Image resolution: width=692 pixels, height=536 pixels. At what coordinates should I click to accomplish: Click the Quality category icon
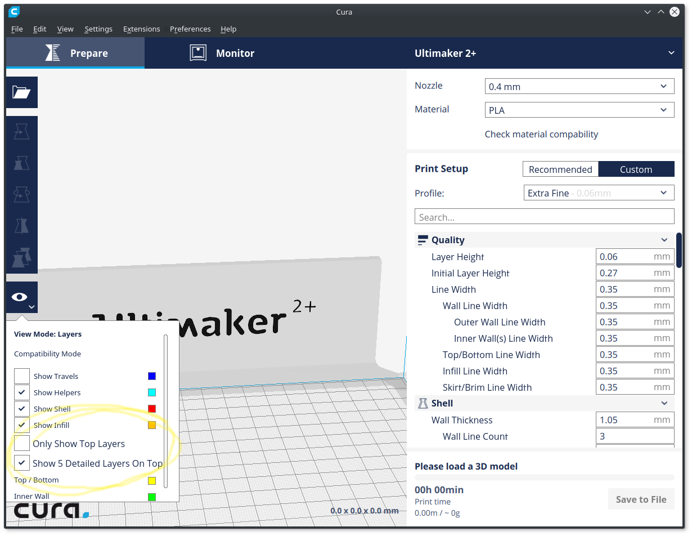(423, 240)
